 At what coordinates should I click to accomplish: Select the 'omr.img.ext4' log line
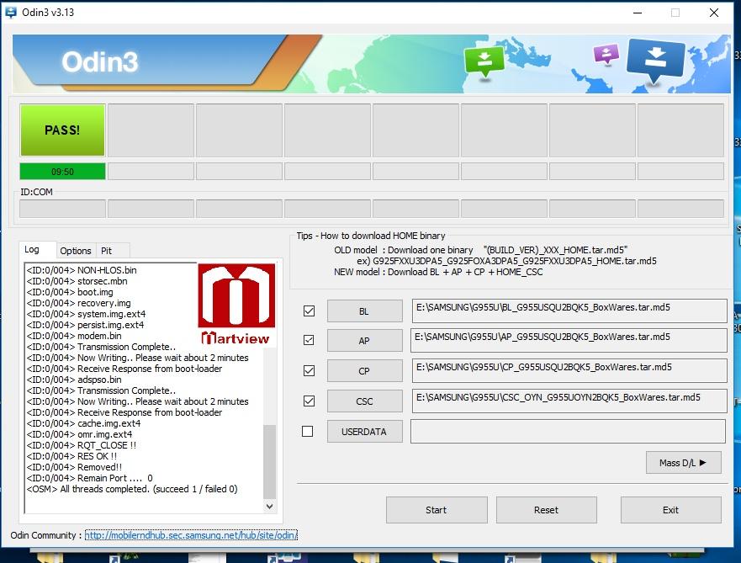[x=79, y=434]
